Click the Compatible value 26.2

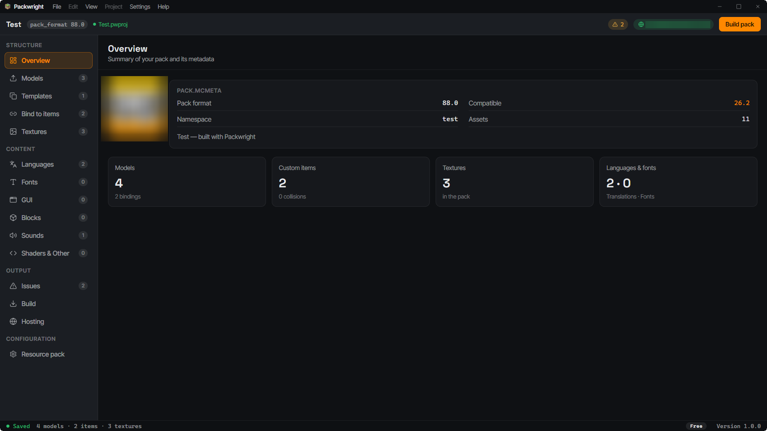point(742,103)
